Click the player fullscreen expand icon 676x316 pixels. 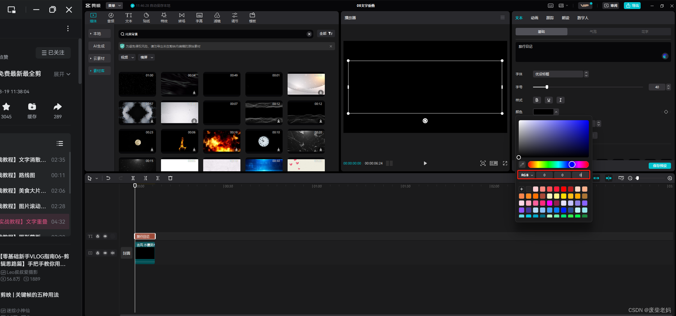click(x=505, y=163)
